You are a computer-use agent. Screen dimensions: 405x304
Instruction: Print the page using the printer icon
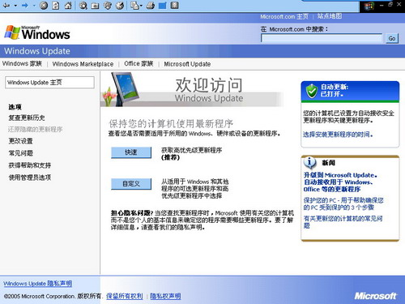(151, 6)
